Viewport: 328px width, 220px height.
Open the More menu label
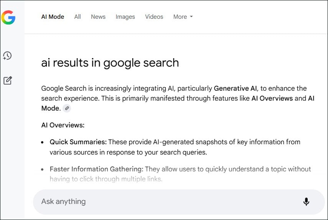pyautogui.click(x=180, y=17)
